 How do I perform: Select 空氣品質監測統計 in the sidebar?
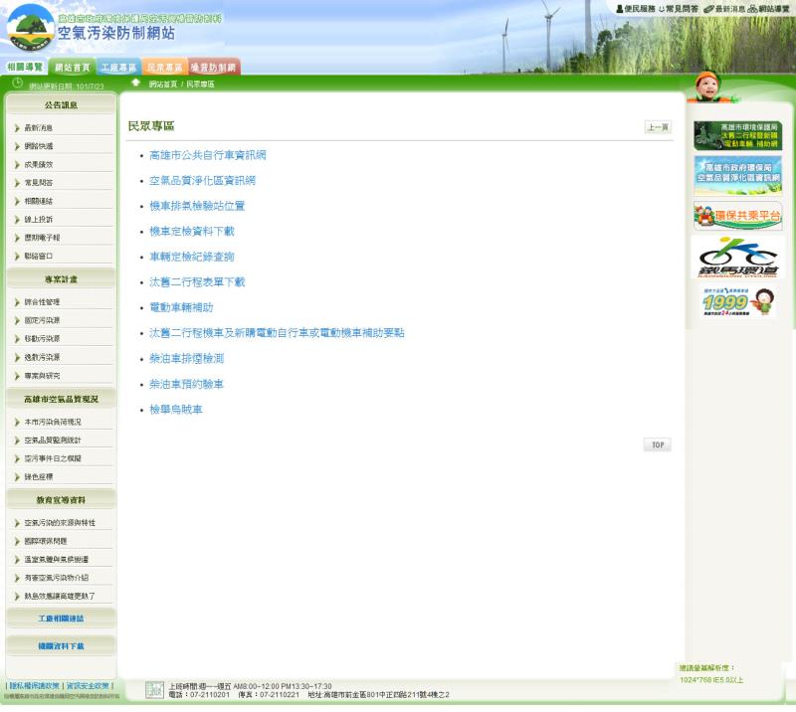[x=53, y=441]
